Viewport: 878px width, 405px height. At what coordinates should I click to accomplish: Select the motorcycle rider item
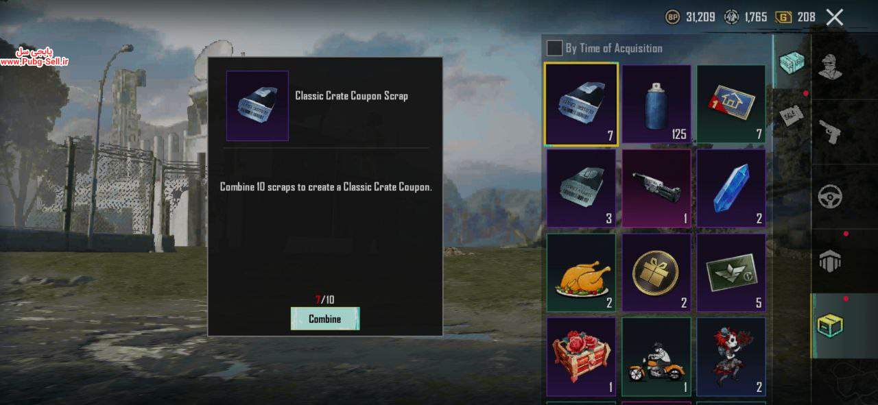(x=656, y=356)
